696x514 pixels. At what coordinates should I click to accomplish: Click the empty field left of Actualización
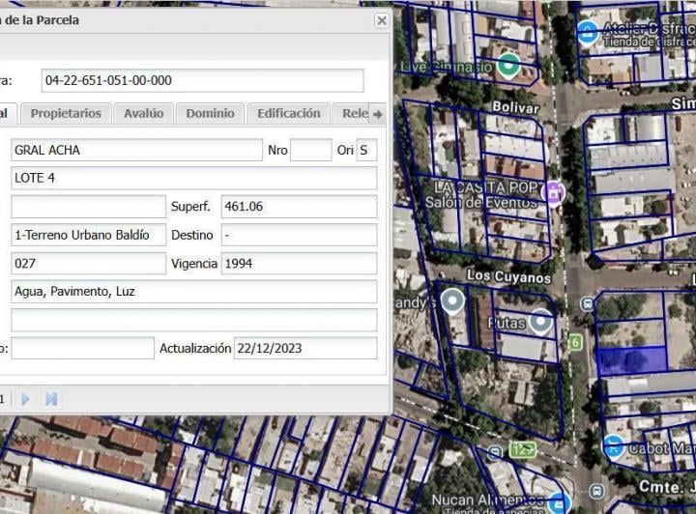(x=82, y=348)
